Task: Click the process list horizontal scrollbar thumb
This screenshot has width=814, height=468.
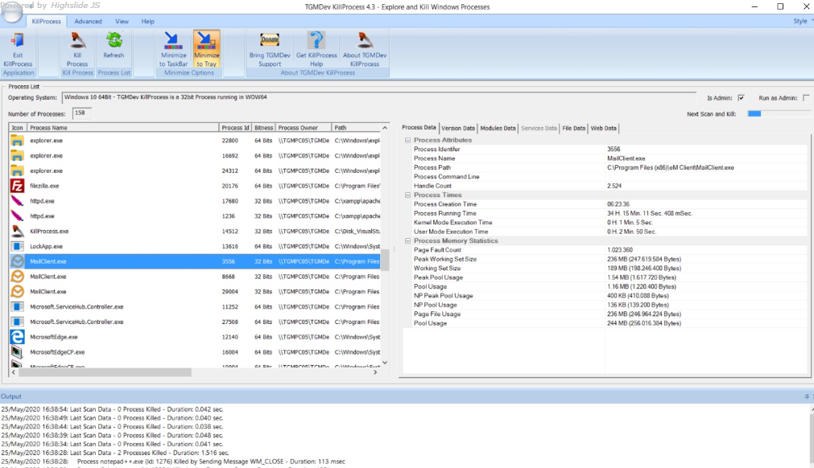Action: tap(105, 372)
